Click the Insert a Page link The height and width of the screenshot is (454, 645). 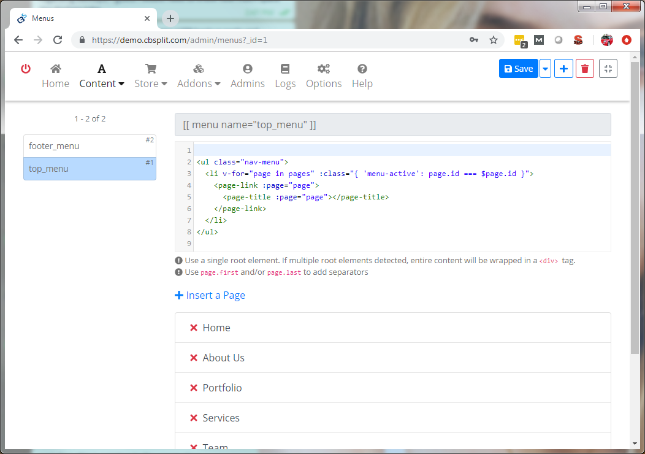(x=210, y=295)
